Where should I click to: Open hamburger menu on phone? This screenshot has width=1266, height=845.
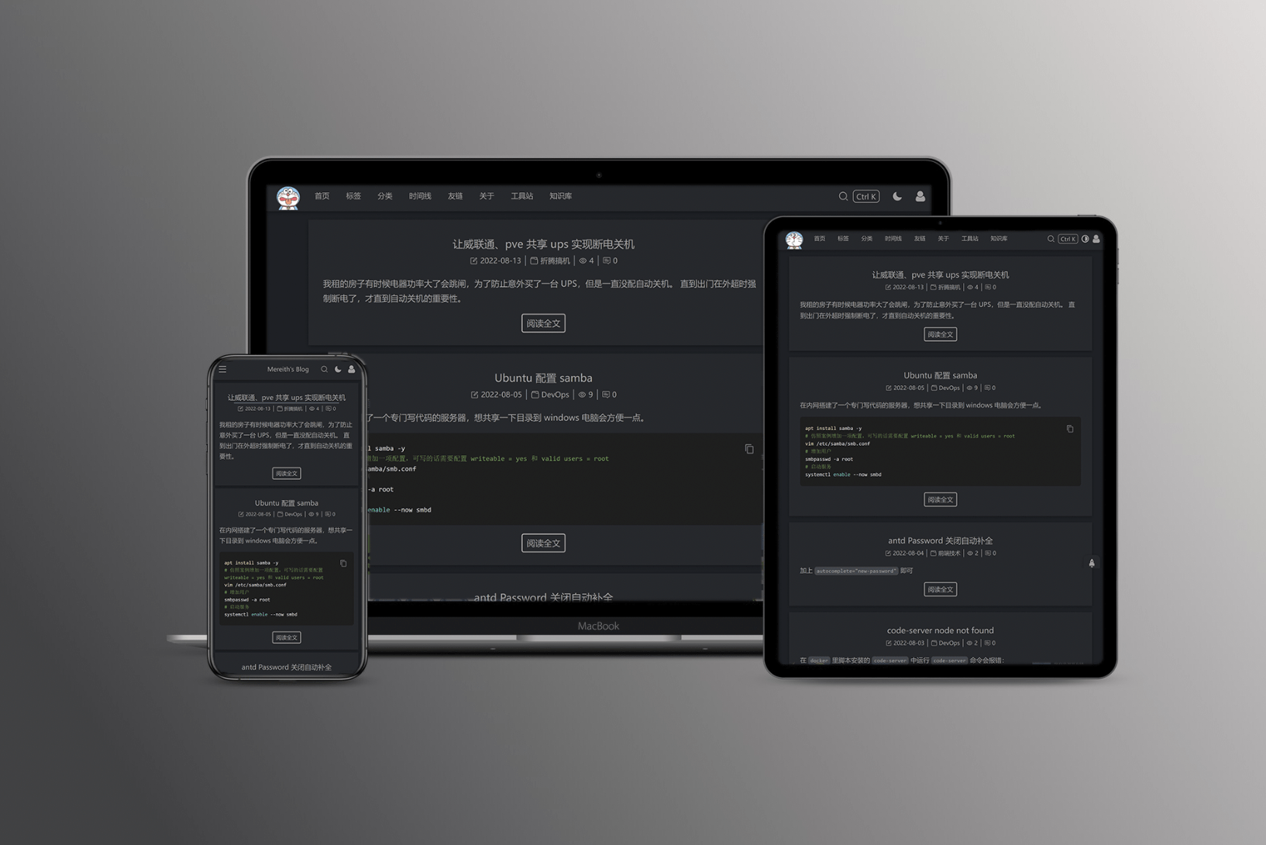coord(222,369)
